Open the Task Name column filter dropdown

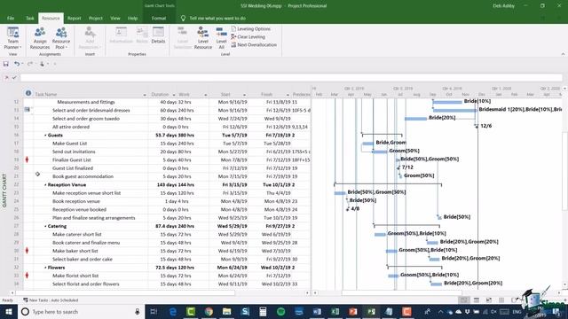coord(145,95)
